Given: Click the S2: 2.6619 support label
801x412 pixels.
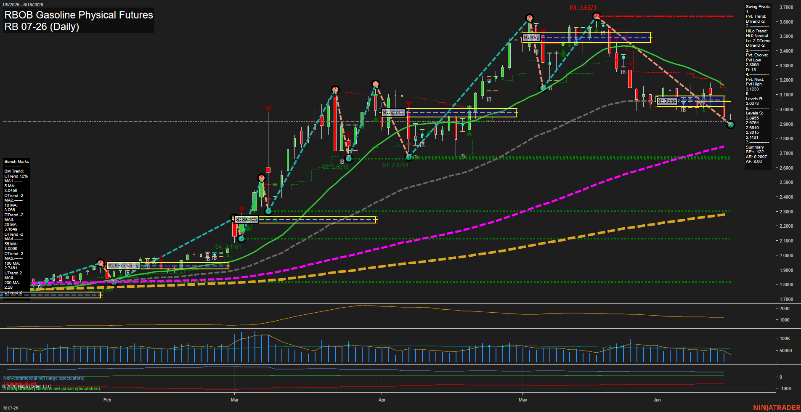Looking at the screenshot, I should [335, 167].
